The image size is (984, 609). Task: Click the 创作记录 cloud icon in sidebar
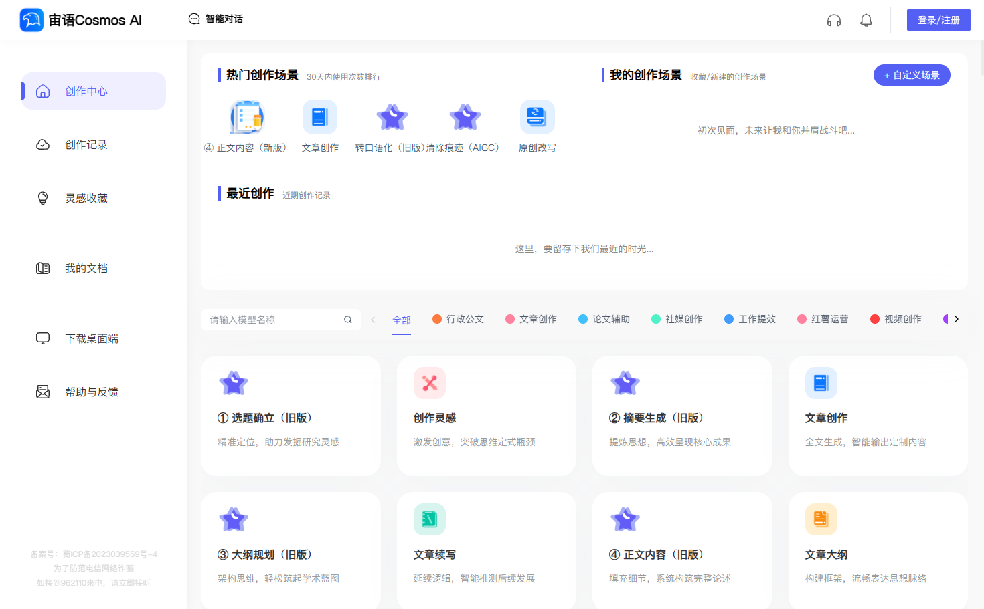coord(43,144)
